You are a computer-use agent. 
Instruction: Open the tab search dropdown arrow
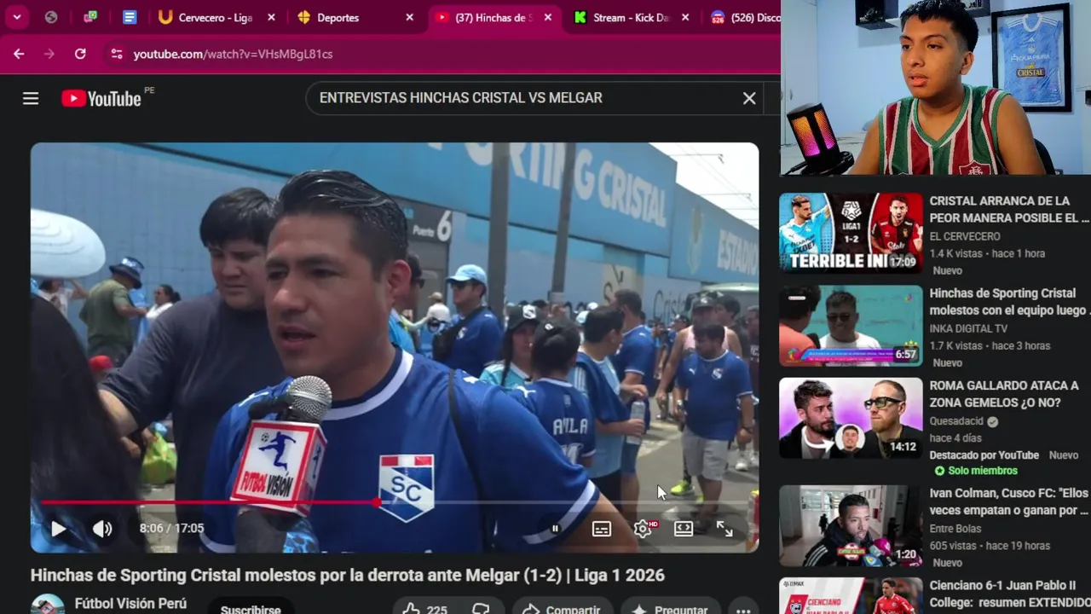point(17,17)
